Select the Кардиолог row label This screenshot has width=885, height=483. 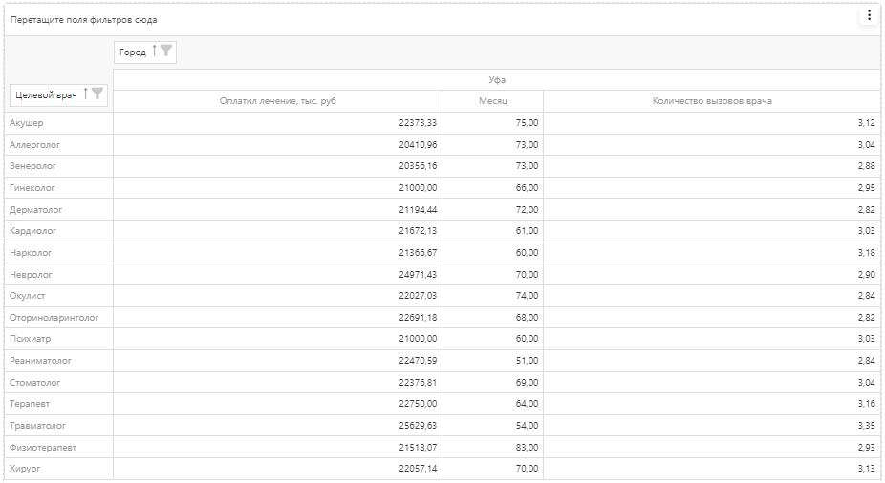click(32, 231)
